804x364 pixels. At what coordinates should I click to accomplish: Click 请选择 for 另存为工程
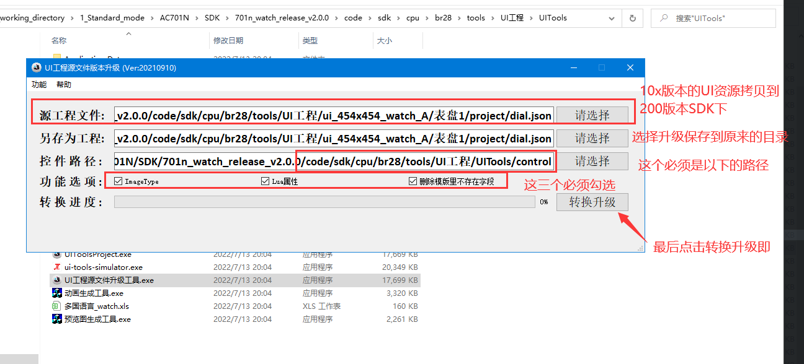(x=592, y=138)
